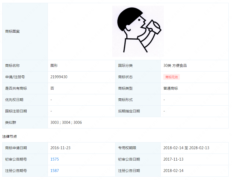Click the 类似群 label
232x180 pixels.
pyautogui.click(x=11, y=123)
